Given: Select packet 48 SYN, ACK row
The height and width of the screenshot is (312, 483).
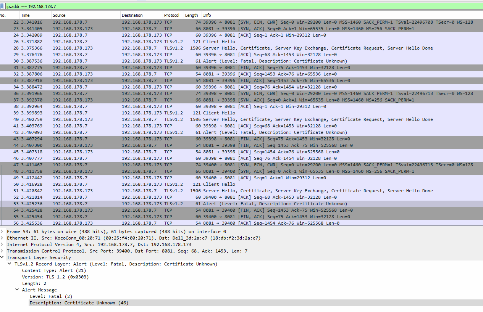Looking at the screenshot, I should click(241, 171).
